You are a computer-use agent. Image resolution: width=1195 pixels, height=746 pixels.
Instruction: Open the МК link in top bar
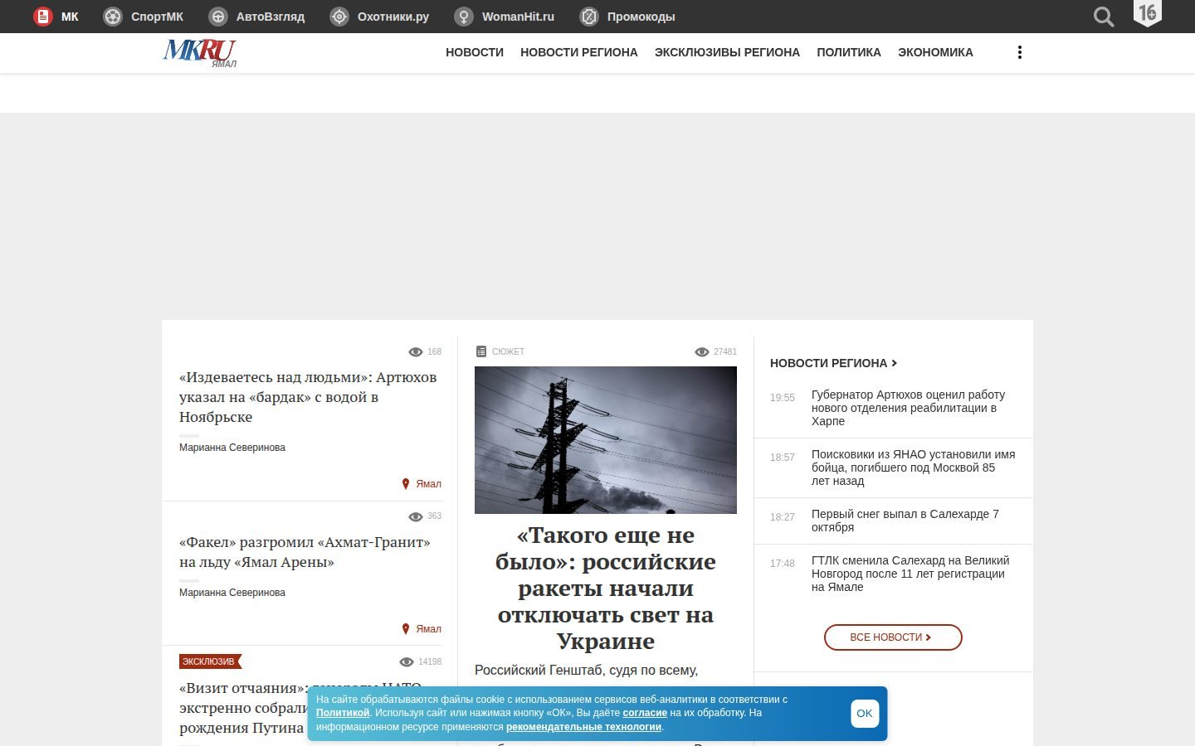coord(70,17)
